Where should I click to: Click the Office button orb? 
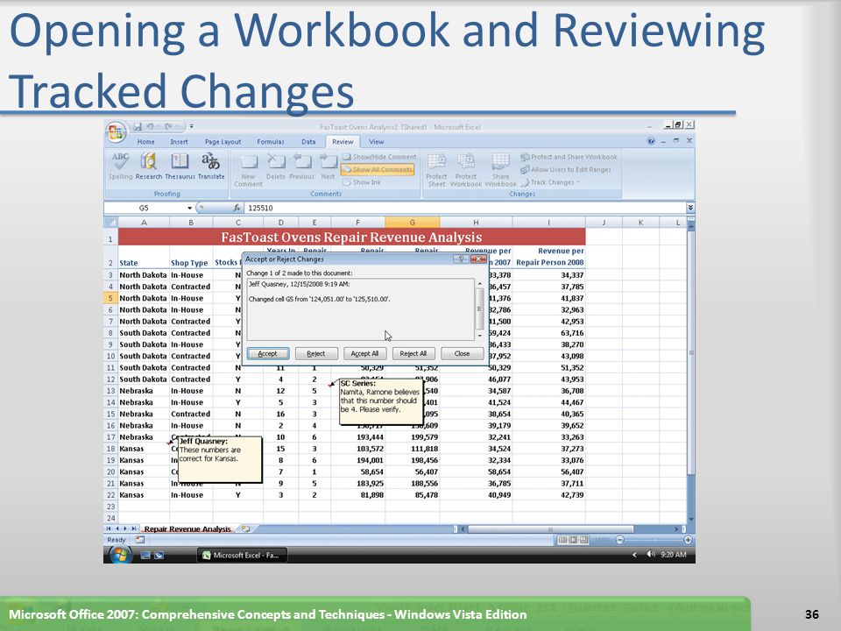click(x=116, y=132)
